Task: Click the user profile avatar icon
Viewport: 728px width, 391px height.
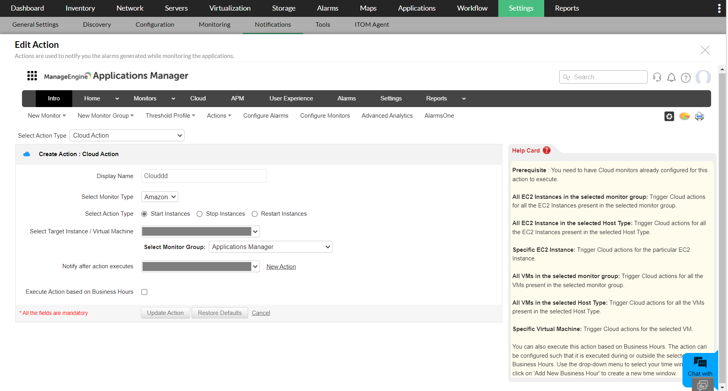Action: pos(703,77)
